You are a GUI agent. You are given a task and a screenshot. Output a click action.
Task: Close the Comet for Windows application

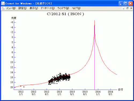coord(131,4)
